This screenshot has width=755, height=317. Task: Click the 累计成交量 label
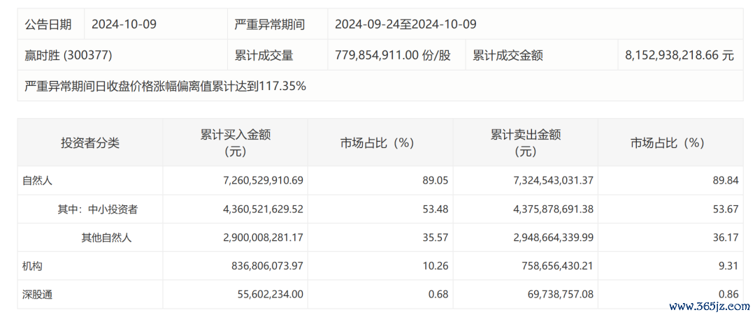pos(264,56)
